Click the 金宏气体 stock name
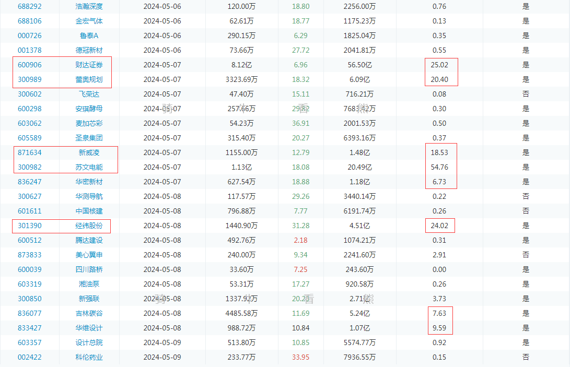 click(x=89, y=21)
